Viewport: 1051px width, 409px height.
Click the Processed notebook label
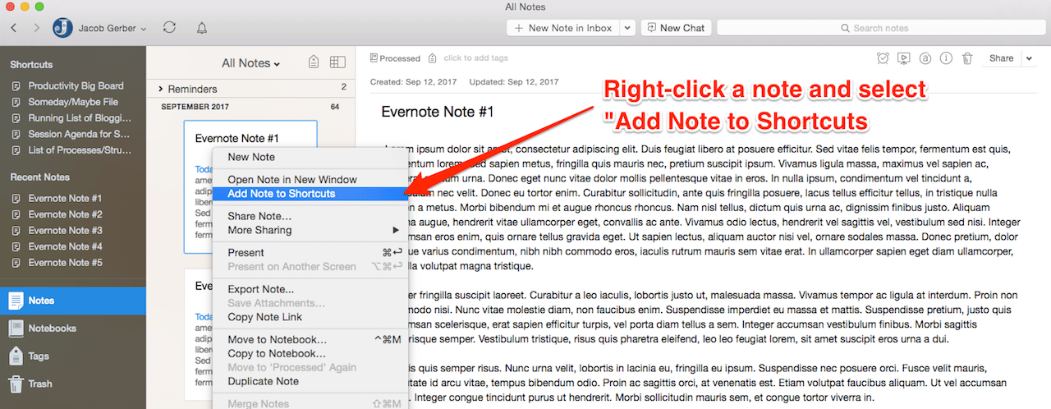click(395, 58)
